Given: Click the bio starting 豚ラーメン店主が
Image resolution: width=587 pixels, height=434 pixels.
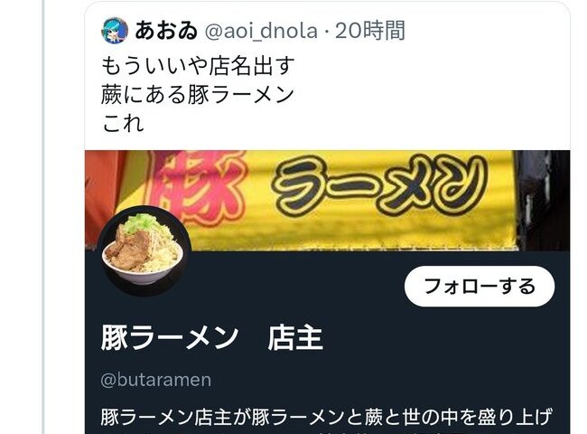Looking at the screenshot, I should pyautogui.click(x=326, y=417).
